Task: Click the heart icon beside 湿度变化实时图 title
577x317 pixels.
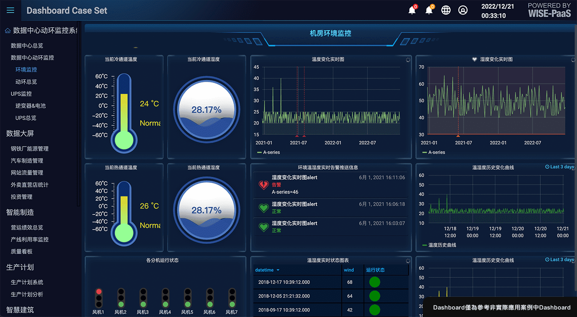Action: 474,59
